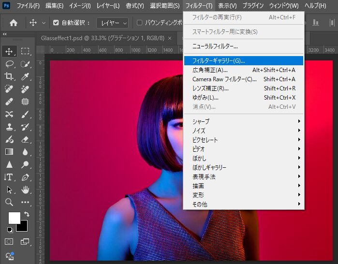This screenshot has height=264, width=338.
Task: Select the Spot Healing Brush tool
Action: (9, 89)
